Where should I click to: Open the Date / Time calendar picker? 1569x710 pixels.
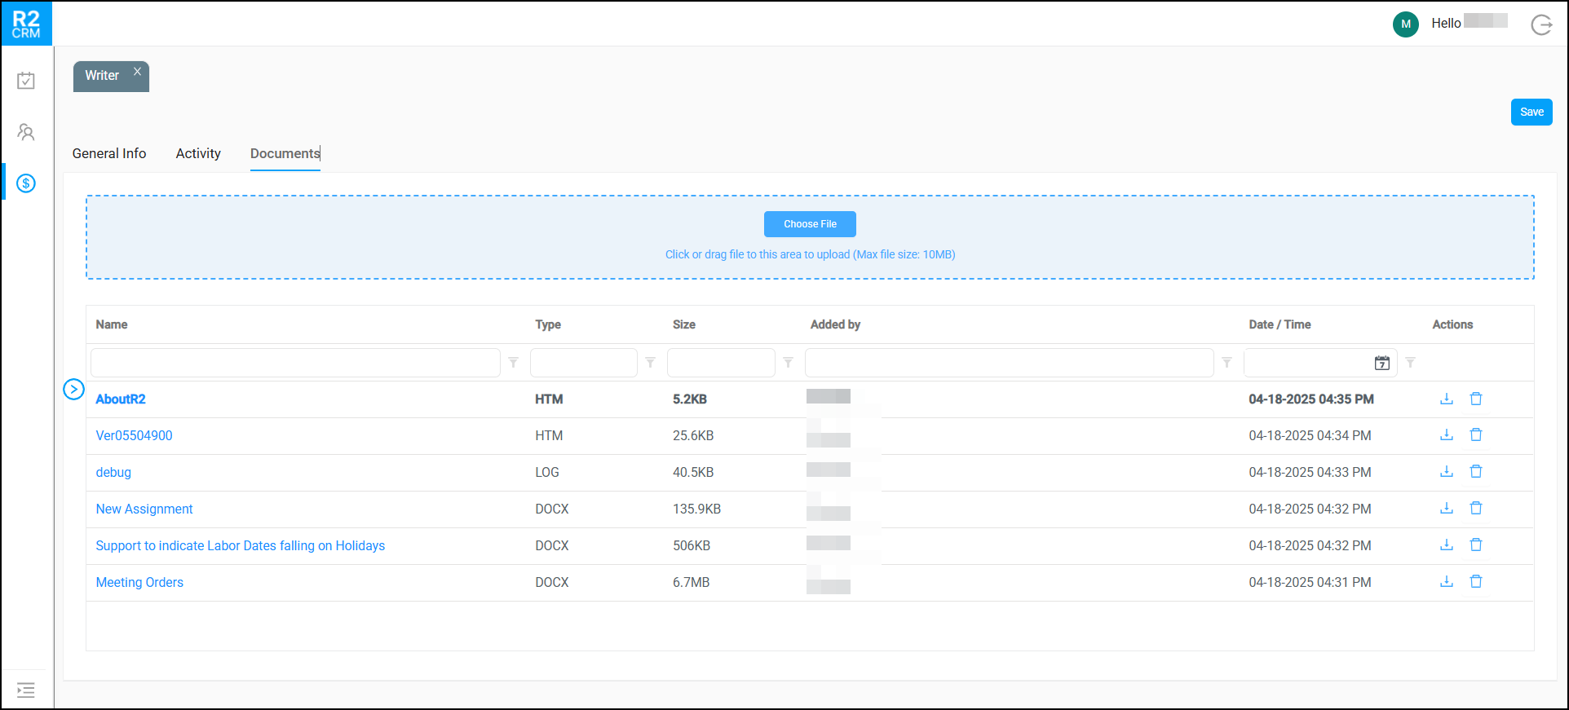[1381, 363]
